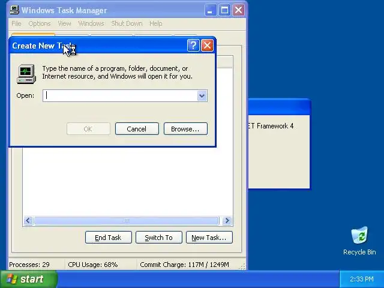Open the Options menu in Task Manager
Screen dimensions: 384x288
tap(40, 23)
